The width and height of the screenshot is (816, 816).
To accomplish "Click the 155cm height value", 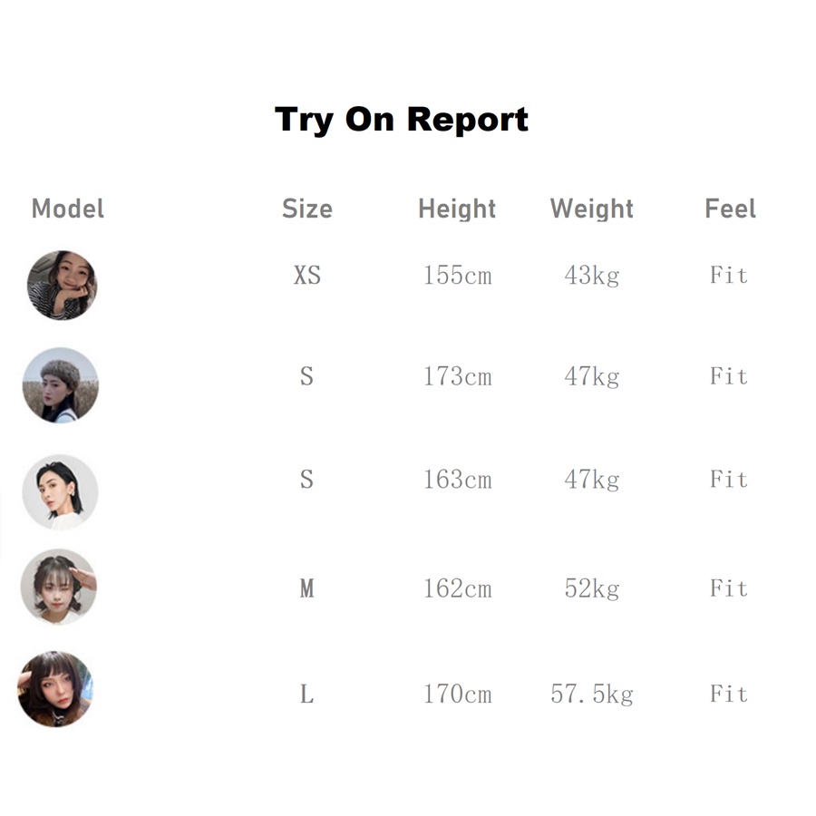I will (457, 275).
